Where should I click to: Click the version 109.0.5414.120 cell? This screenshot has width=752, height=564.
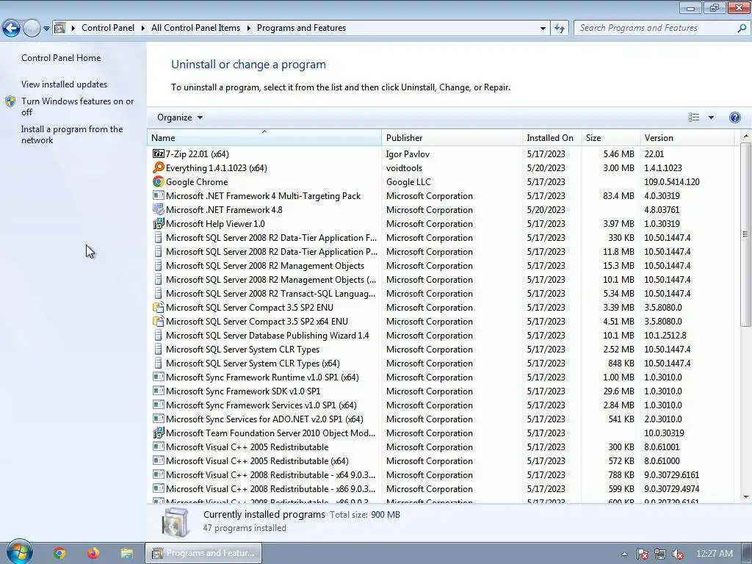[x=671, y=182]
